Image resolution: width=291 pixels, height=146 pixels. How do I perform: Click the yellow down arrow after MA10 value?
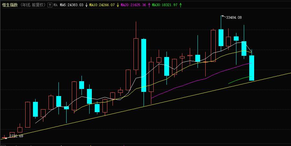tap(118, 5)
